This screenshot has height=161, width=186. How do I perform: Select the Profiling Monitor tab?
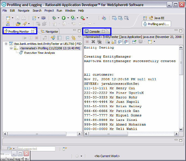(19, 32)
